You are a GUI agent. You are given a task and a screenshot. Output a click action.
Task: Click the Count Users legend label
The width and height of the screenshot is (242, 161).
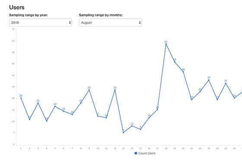click(x=147, y=153)
